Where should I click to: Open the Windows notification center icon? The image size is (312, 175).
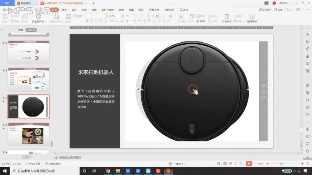point(305,171)
